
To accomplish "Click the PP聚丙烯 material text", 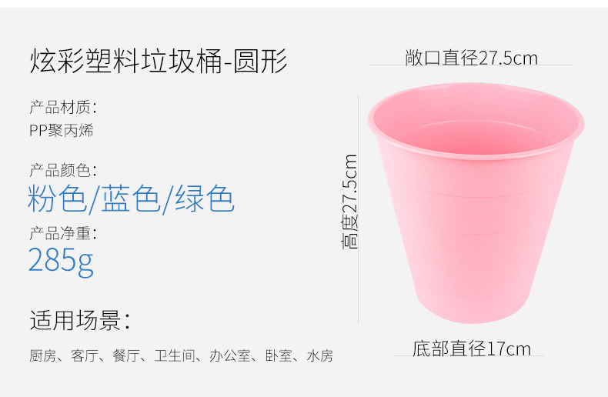I will tap(62, 130).
